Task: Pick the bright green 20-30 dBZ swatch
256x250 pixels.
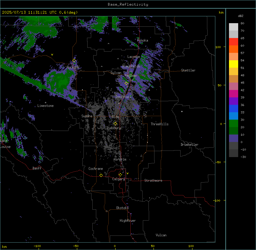Action: pyautogui.click(x=233, y=124)
